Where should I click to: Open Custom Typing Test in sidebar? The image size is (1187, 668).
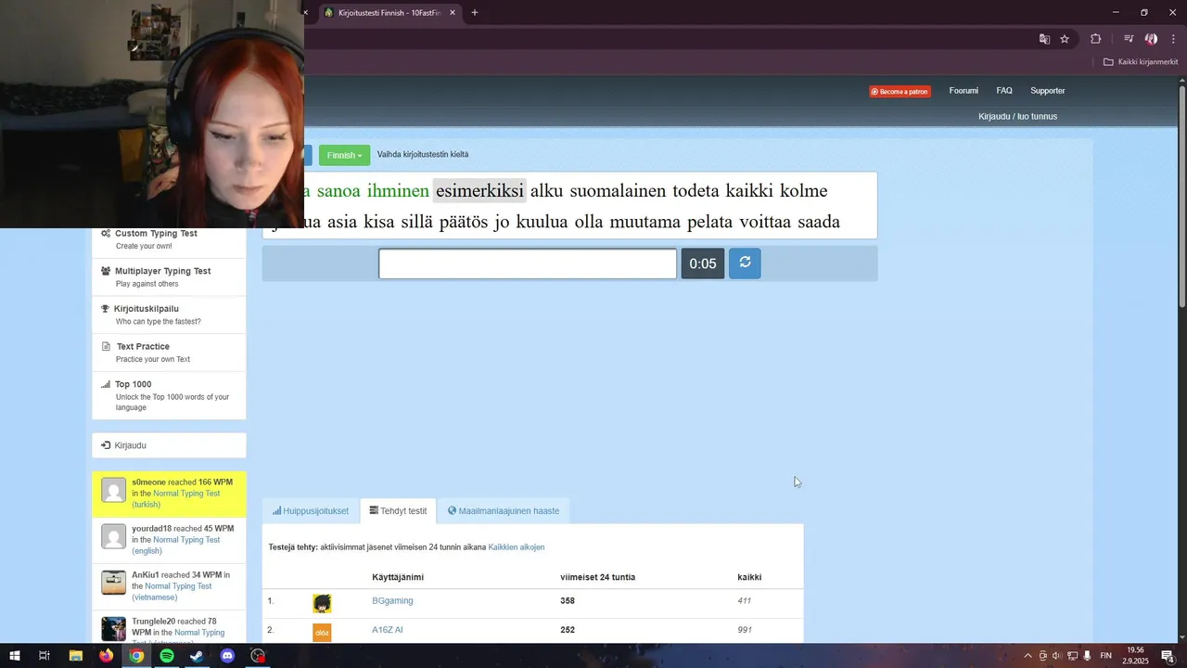(169, 239)
